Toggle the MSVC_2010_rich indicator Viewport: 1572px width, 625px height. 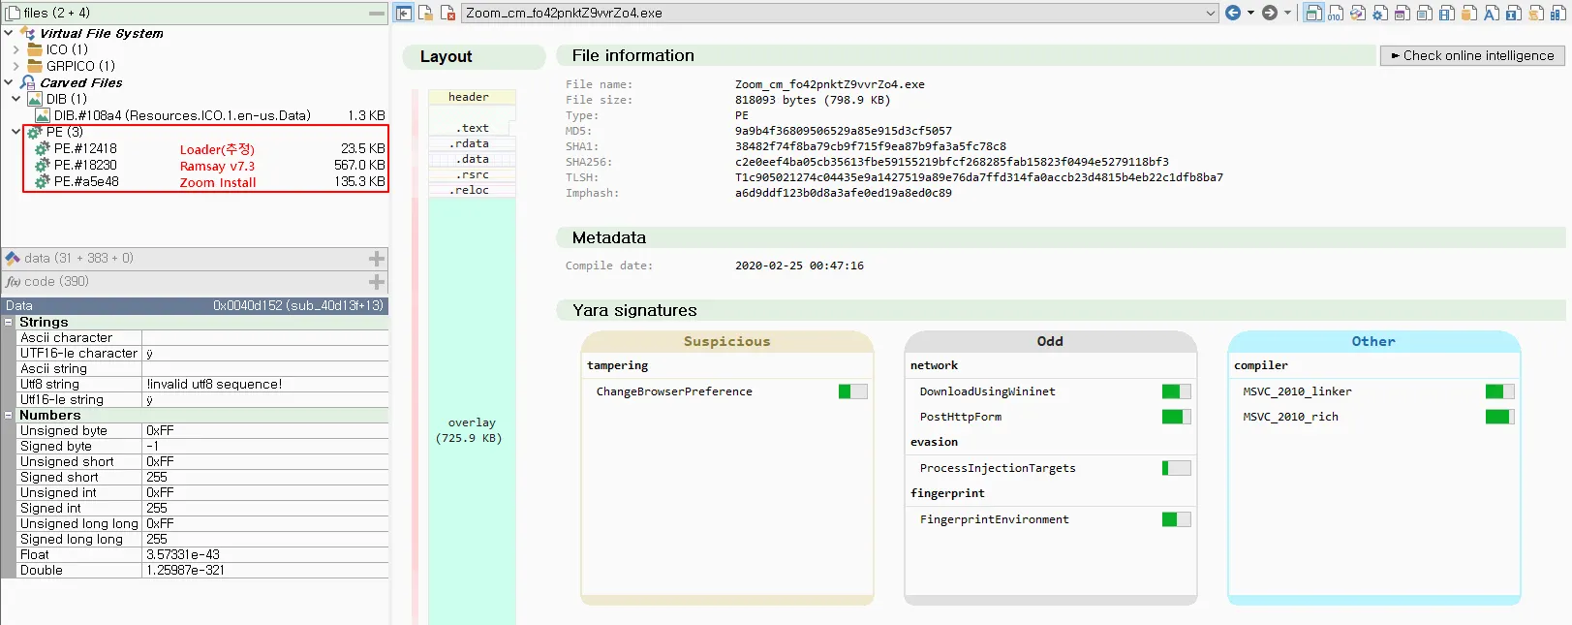[1500, 417]
